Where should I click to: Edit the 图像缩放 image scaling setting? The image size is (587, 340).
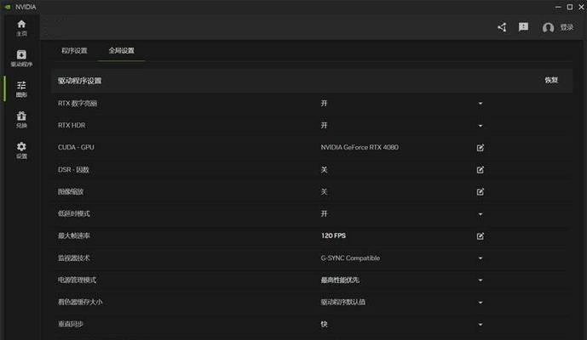pos(481,191)
